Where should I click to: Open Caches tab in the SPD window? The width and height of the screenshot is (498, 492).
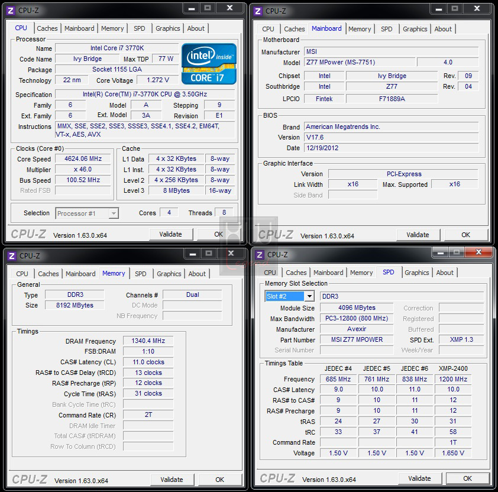(x=296, y=273)
